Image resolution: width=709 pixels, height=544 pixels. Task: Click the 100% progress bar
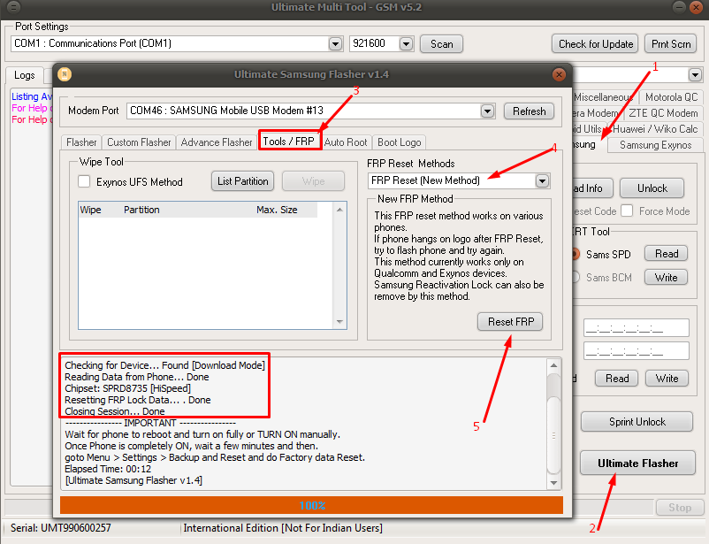(311, 505)
